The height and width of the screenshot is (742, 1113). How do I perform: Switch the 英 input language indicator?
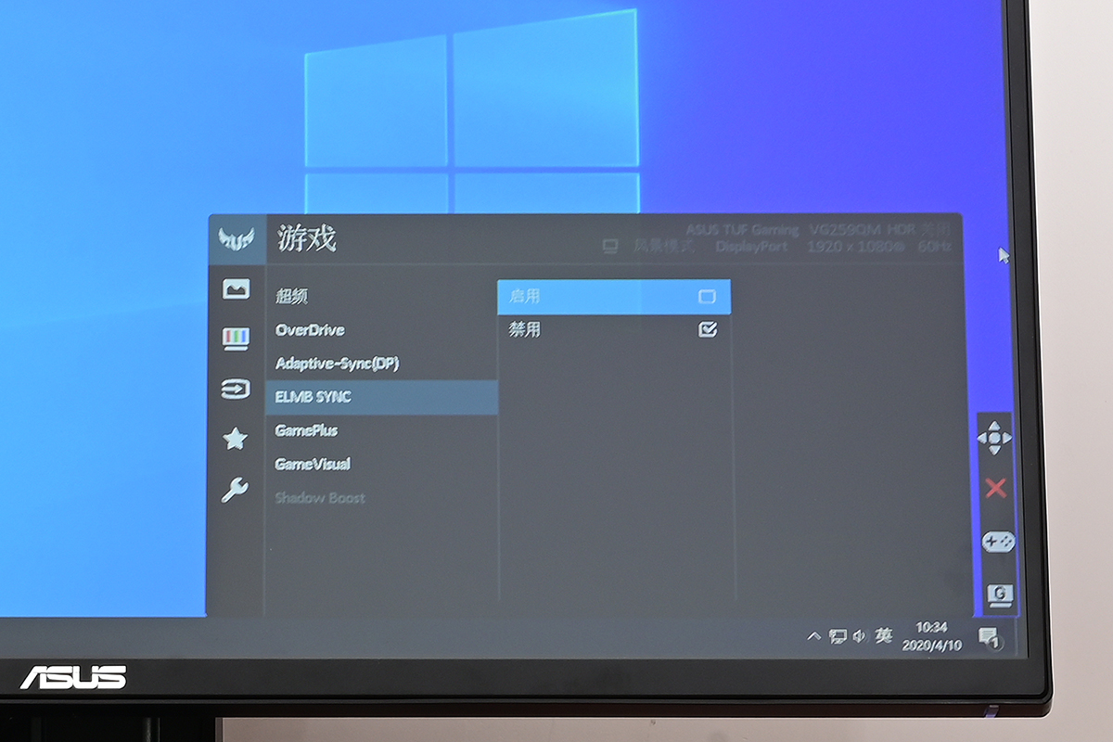click(884, 636)
